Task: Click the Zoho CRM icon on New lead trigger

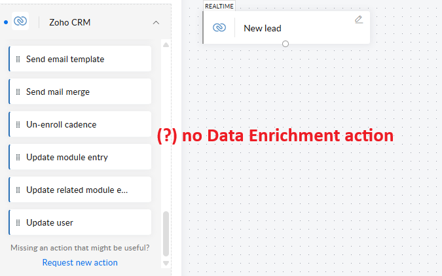Action: point(219,28)
